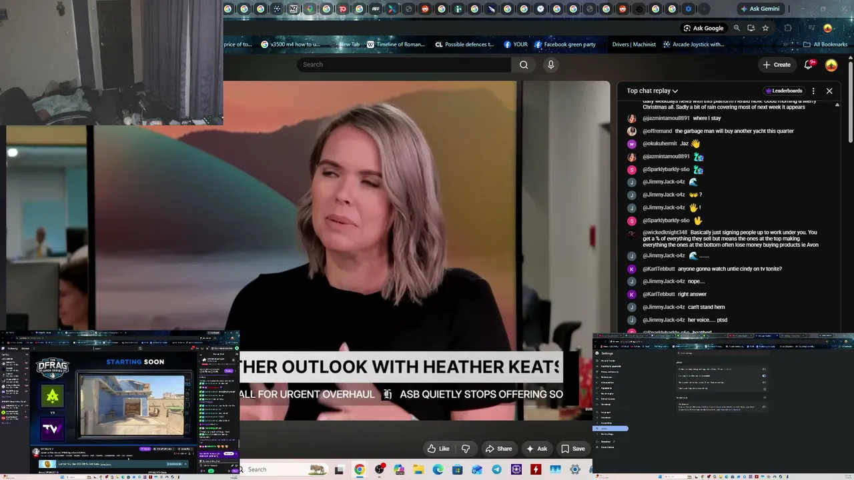
Task: Switch to the NZ favicon browser tab
Action: pyautogui.click(x=294, y=9)
